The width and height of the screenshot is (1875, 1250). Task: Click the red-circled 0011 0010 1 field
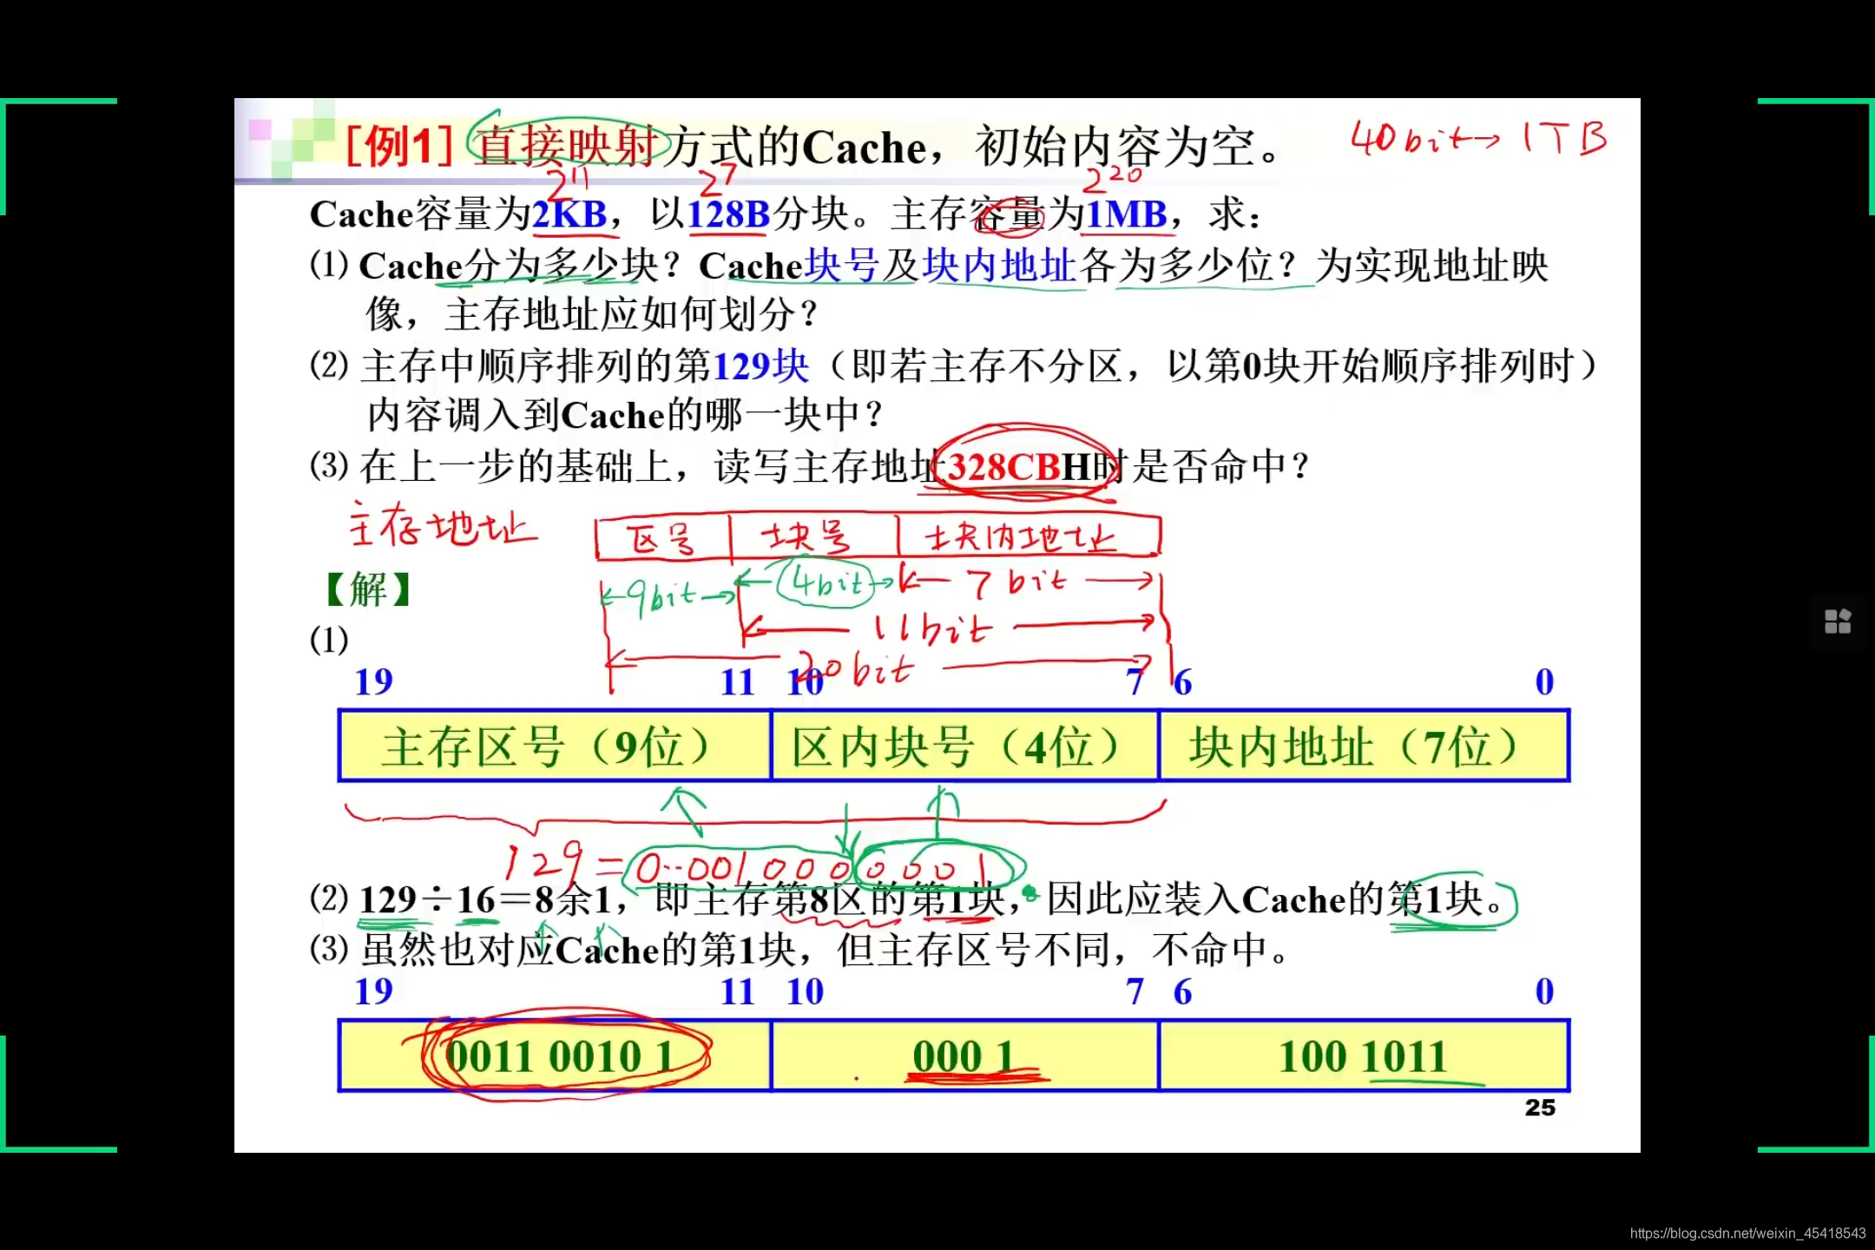point(560,1055)
